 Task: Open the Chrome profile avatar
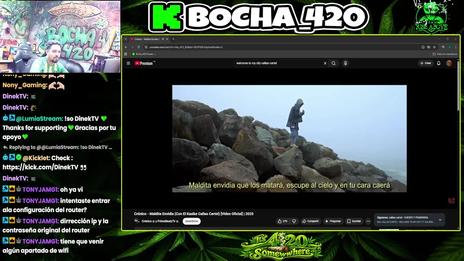(449, 47)
